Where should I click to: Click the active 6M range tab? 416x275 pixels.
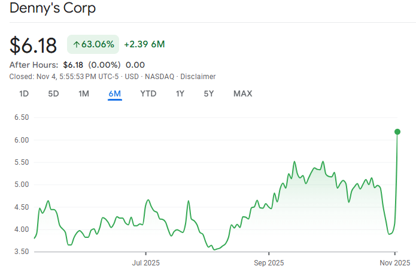tap(114, 93)
